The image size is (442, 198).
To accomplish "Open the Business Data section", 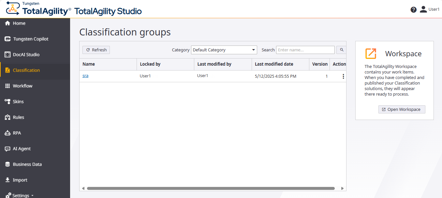I will point(27,164).
